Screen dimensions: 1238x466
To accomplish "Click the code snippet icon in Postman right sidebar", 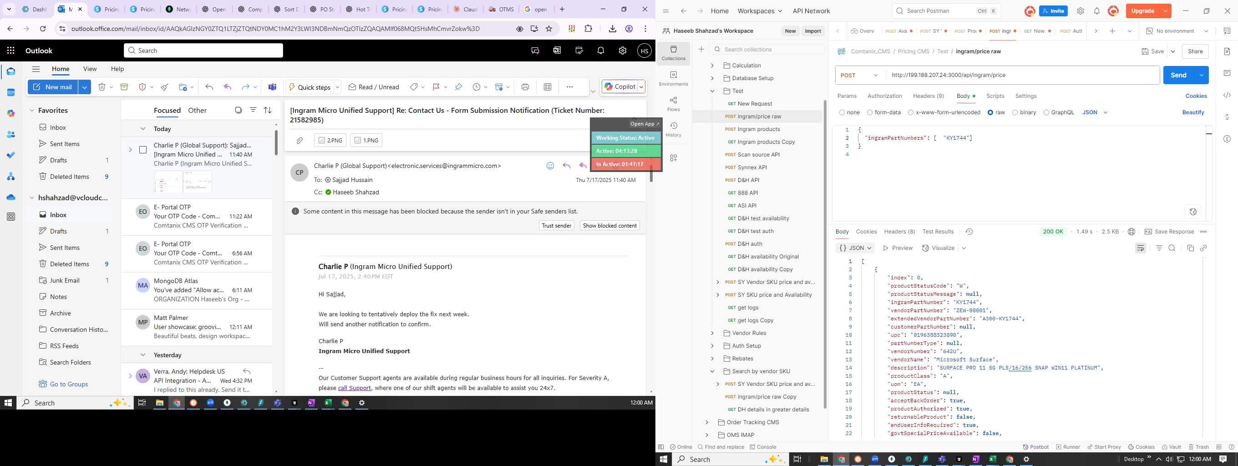I will coord(1227,95).
